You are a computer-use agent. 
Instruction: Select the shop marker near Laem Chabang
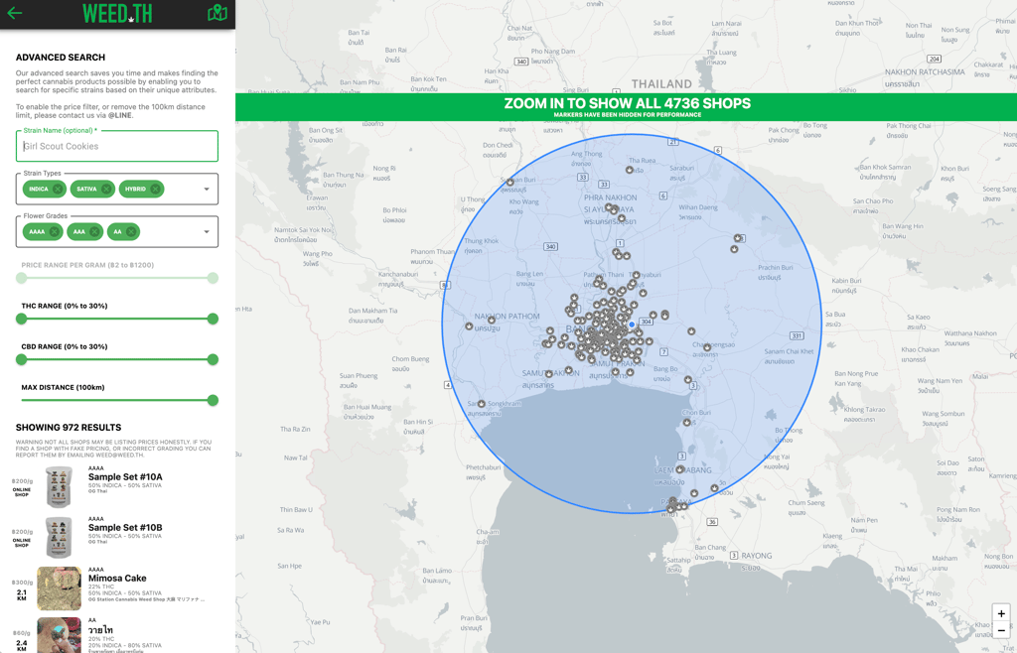pos(679,469)
